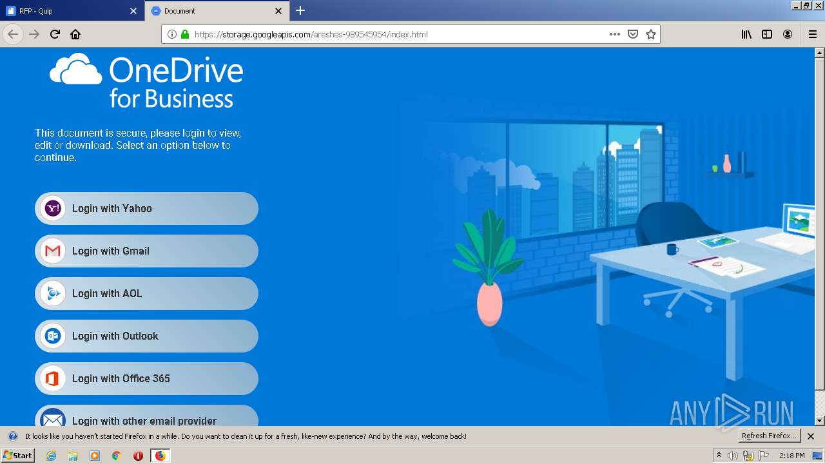825x464 pixels.
Task: Click the green padlock security icon
Action: (x=185, y=34)
